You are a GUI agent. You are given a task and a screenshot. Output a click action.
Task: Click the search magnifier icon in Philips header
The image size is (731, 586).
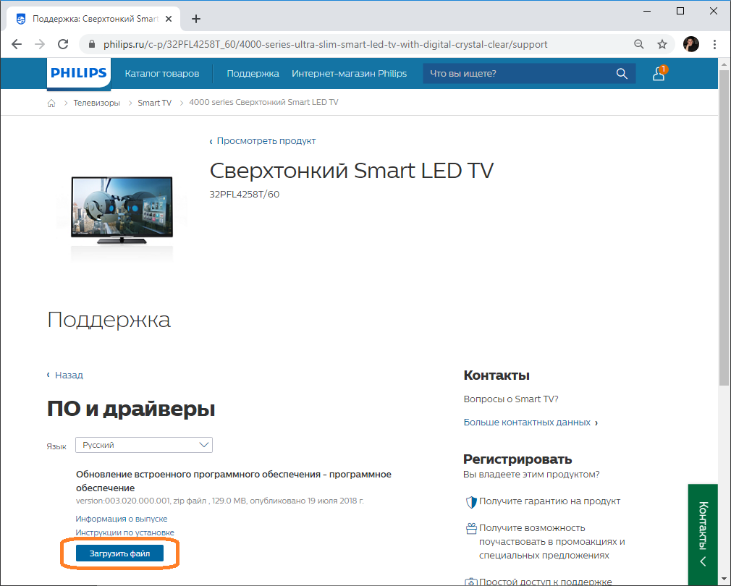pos(622,74)
